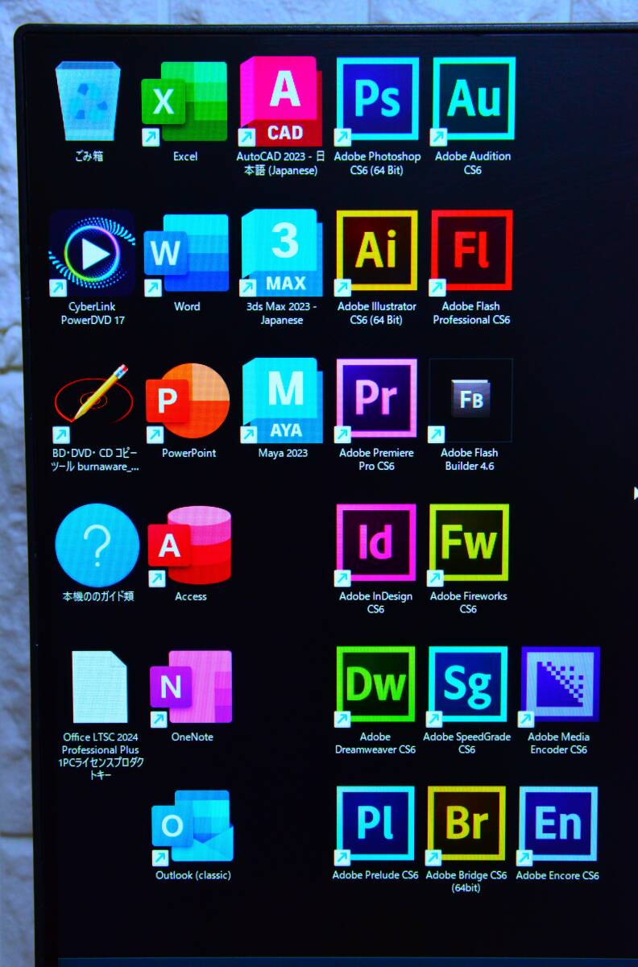Click the Outlook (classic) shortcut icon
638x967 pixels.
(x=193, y=827)
